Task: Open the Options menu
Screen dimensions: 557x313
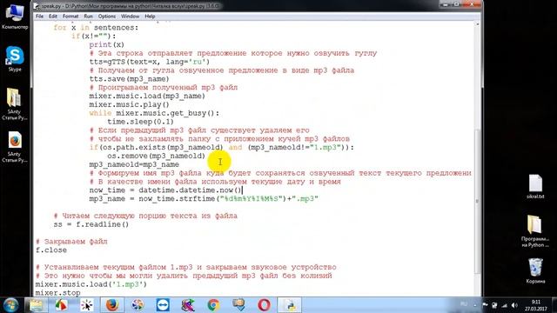Action: [x=107, y=17]
